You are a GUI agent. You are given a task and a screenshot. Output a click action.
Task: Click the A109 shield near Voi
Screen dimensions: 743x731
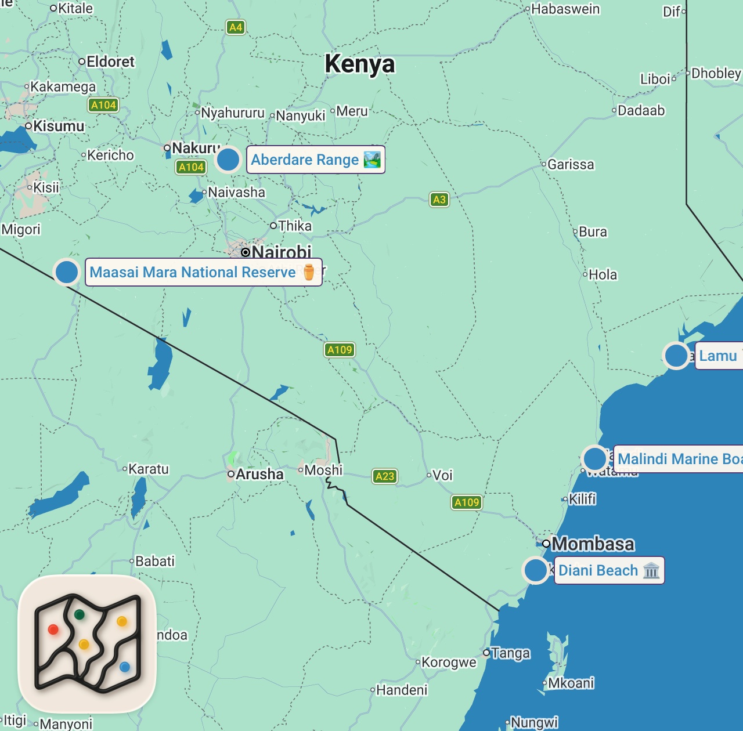point(467,502)
